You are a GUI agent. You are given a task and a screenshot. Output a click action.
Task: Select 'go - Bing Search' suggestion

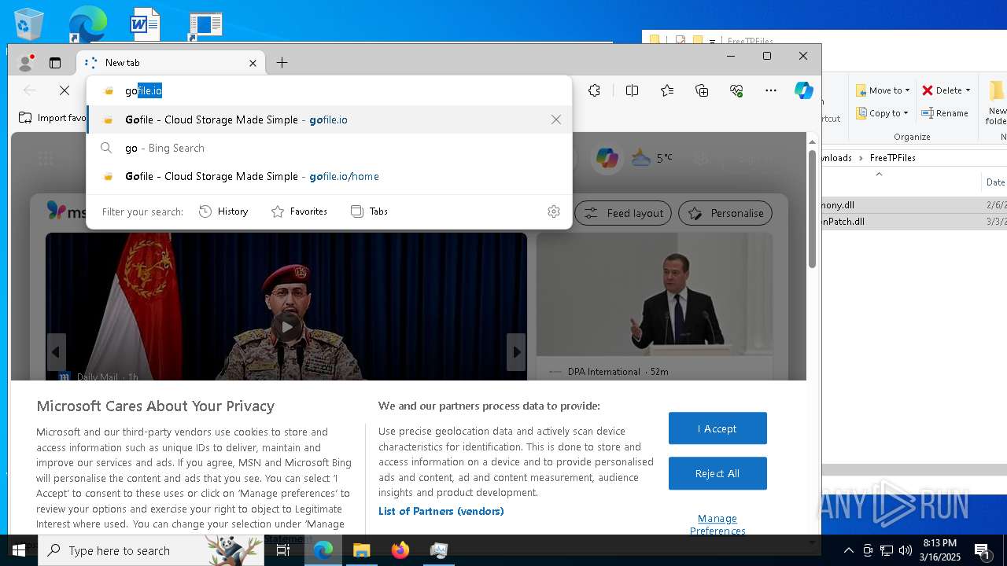point(329,148)
